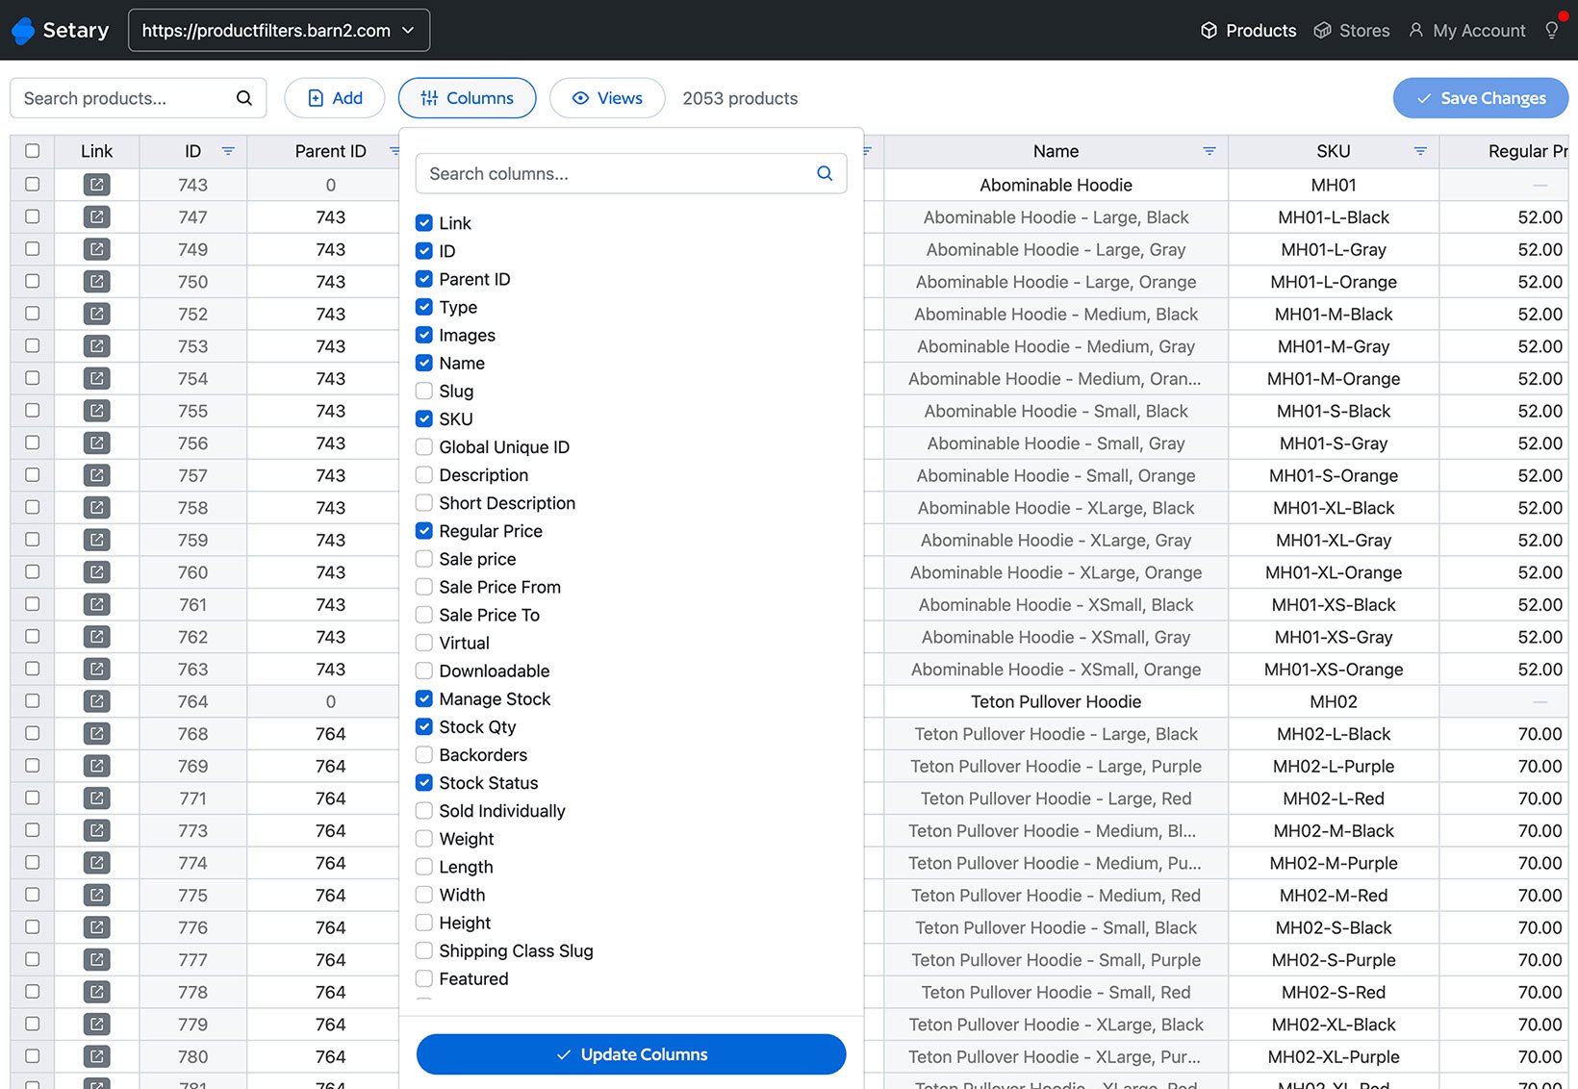1578x1089 pixels.
Task: Click Update Columns at the bottom of the panel
Action: [x=630, y=1054]
